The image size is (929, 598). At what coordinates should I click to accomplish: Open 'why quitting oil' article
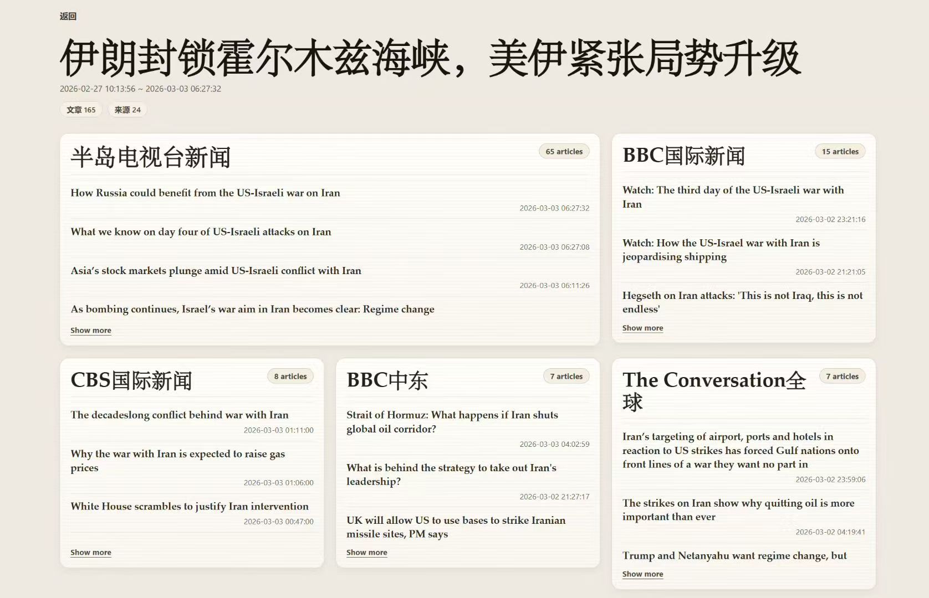click(738, 509)
